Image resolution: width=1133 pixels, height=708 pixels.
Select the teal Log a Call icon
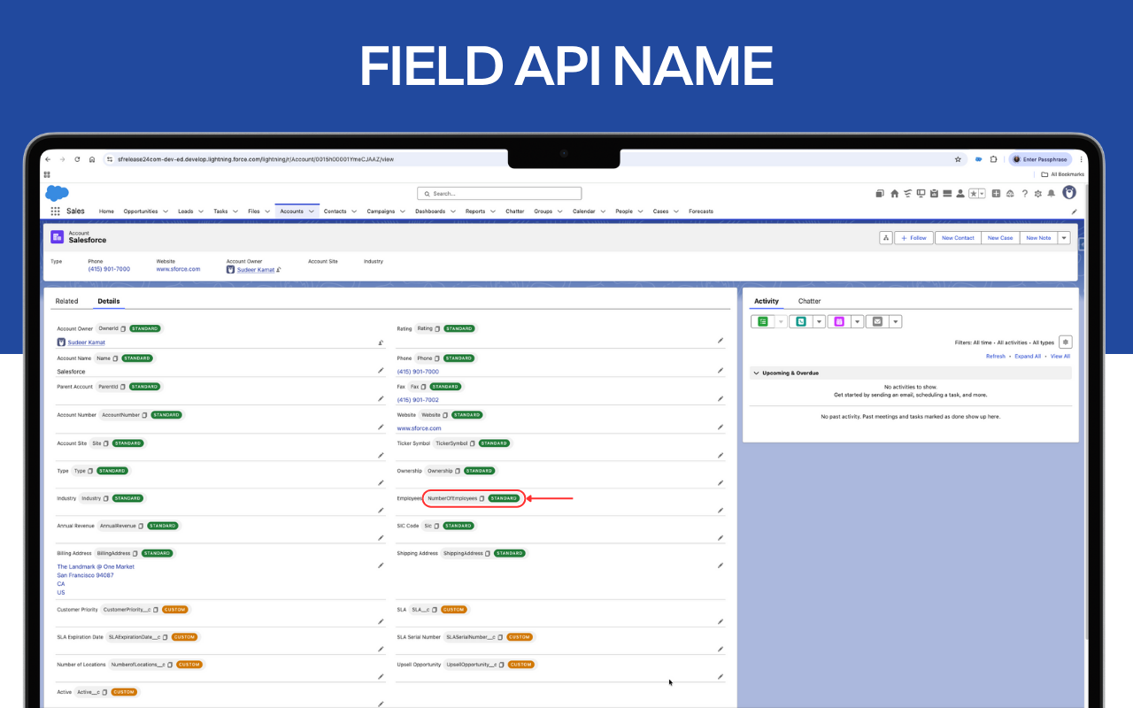(x=800, y=321)
